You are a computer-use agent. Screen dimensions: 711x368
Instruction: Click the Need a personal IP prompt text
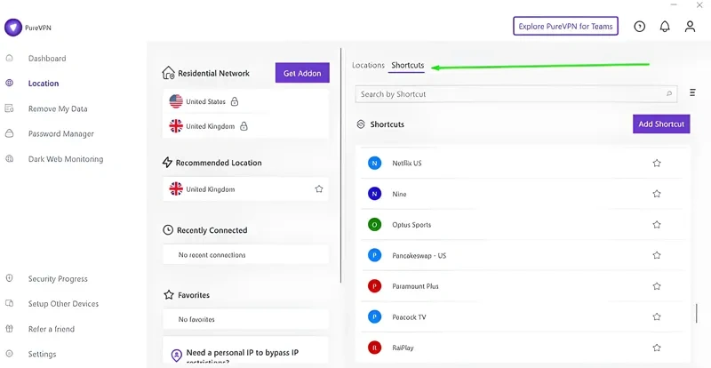click(242, 356)
